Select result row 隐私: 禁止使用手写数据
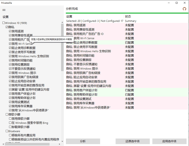Viewport: 189px width, 146px height. point(127,47)
